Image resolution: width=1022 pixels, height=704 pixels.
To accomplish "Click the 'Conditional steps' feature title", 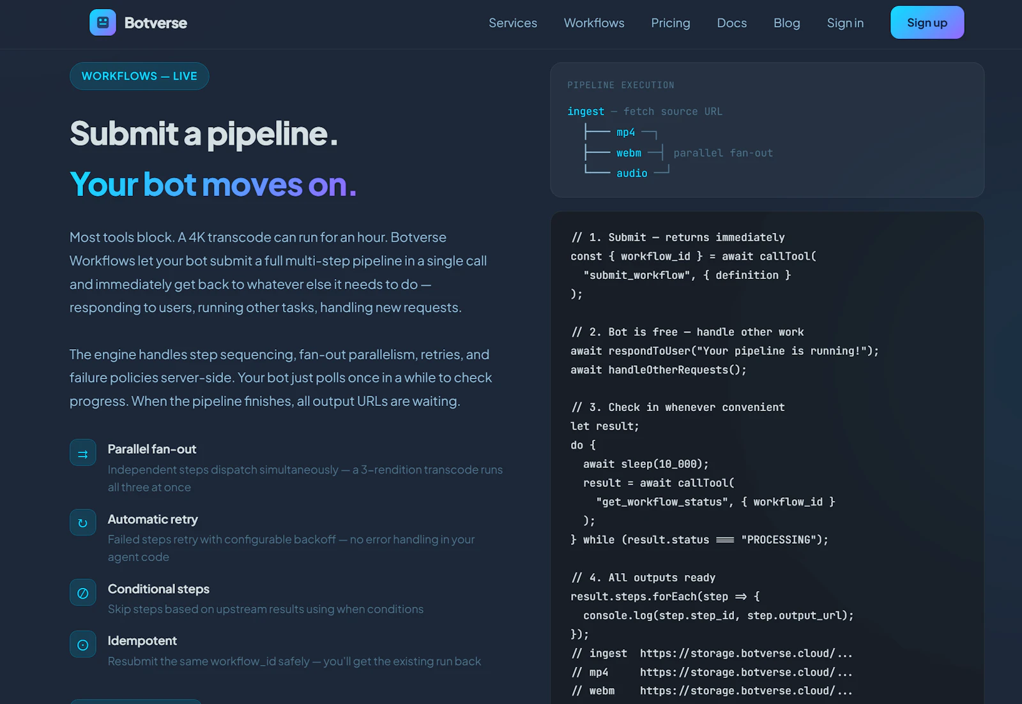I will pyautogui.click(x=158, y=589).
